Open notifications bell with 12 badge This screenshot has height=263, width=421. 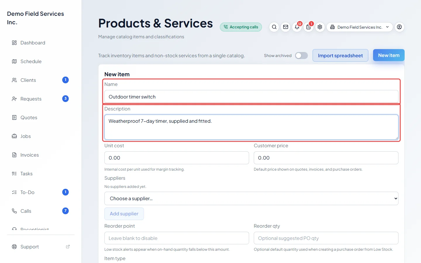pos(297,27)
